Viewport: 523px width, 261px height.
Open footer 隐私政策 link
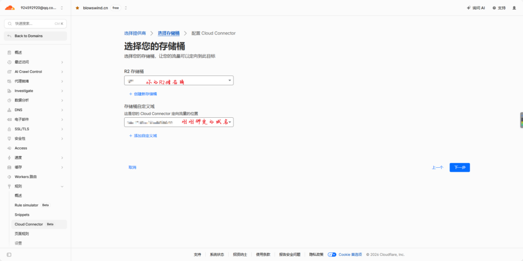pos(316,255)
